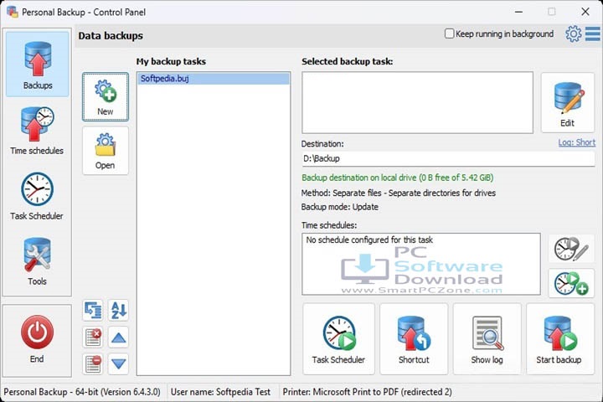Click the bottom Task Scheduler button
Screen dimensions: 603x402
tap(338, 339)
